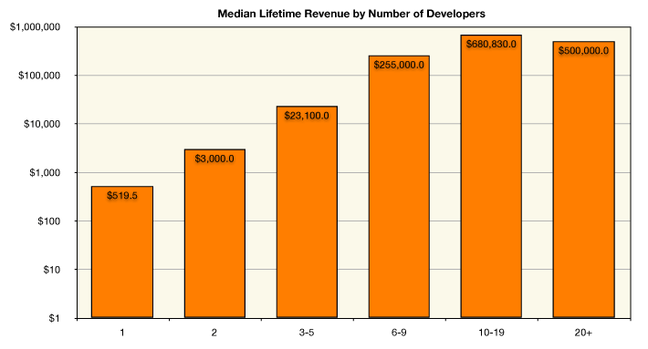Select the orange bar for 1 developer
Viewport: 648px width, 349px height.
point(122,252)
